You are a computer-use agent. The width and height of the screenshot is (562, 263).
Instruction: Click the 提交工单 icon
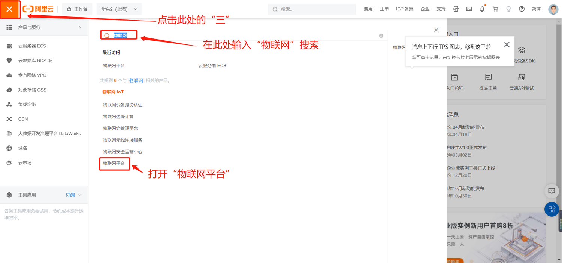(x=488, y=77)
